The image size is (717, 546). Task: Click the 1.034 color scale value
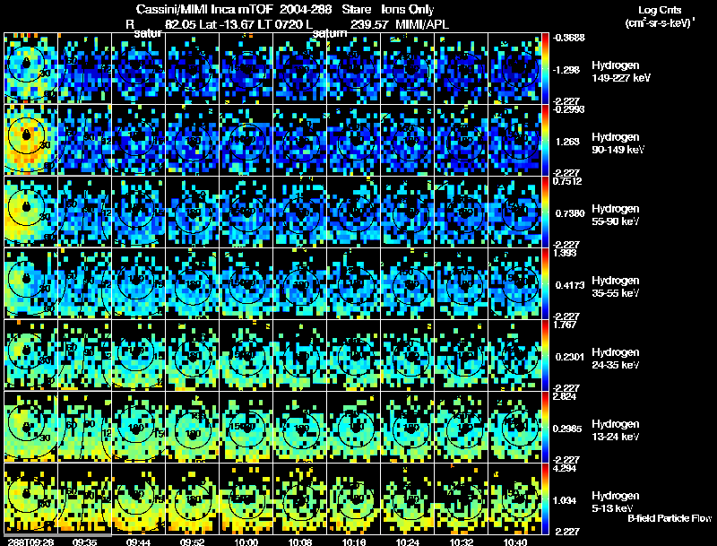pyautogui.click(x=565, y=500)
